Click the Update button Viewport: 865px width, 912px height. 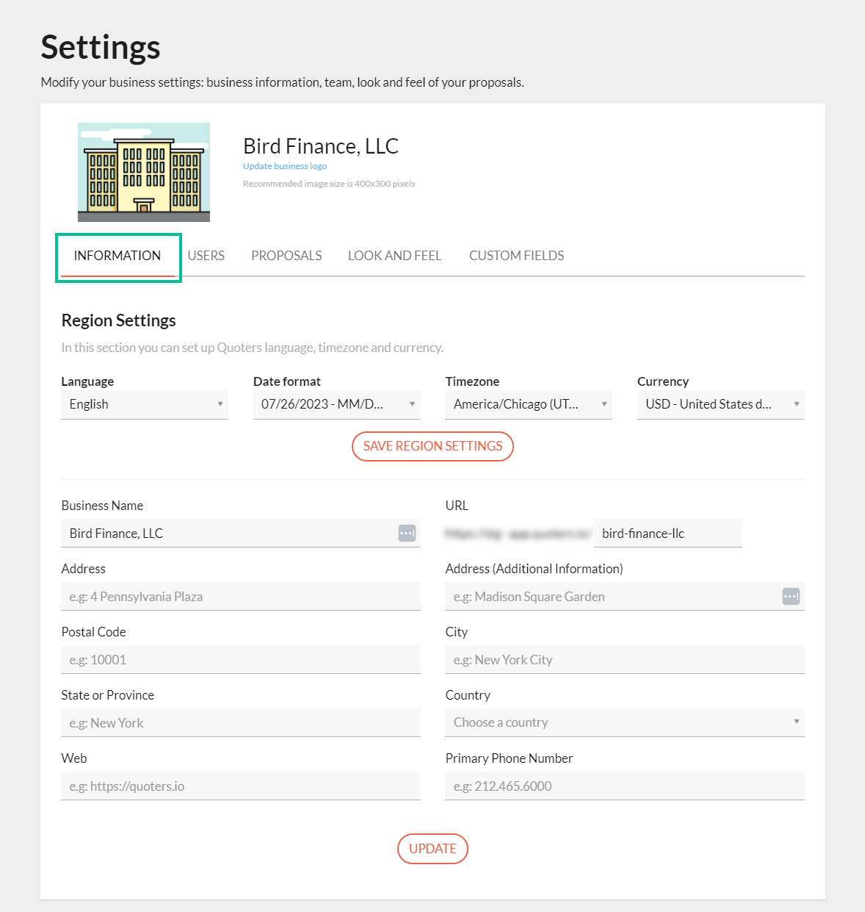432,849
